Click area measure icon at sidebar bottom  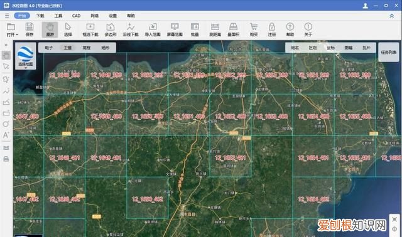6,159
